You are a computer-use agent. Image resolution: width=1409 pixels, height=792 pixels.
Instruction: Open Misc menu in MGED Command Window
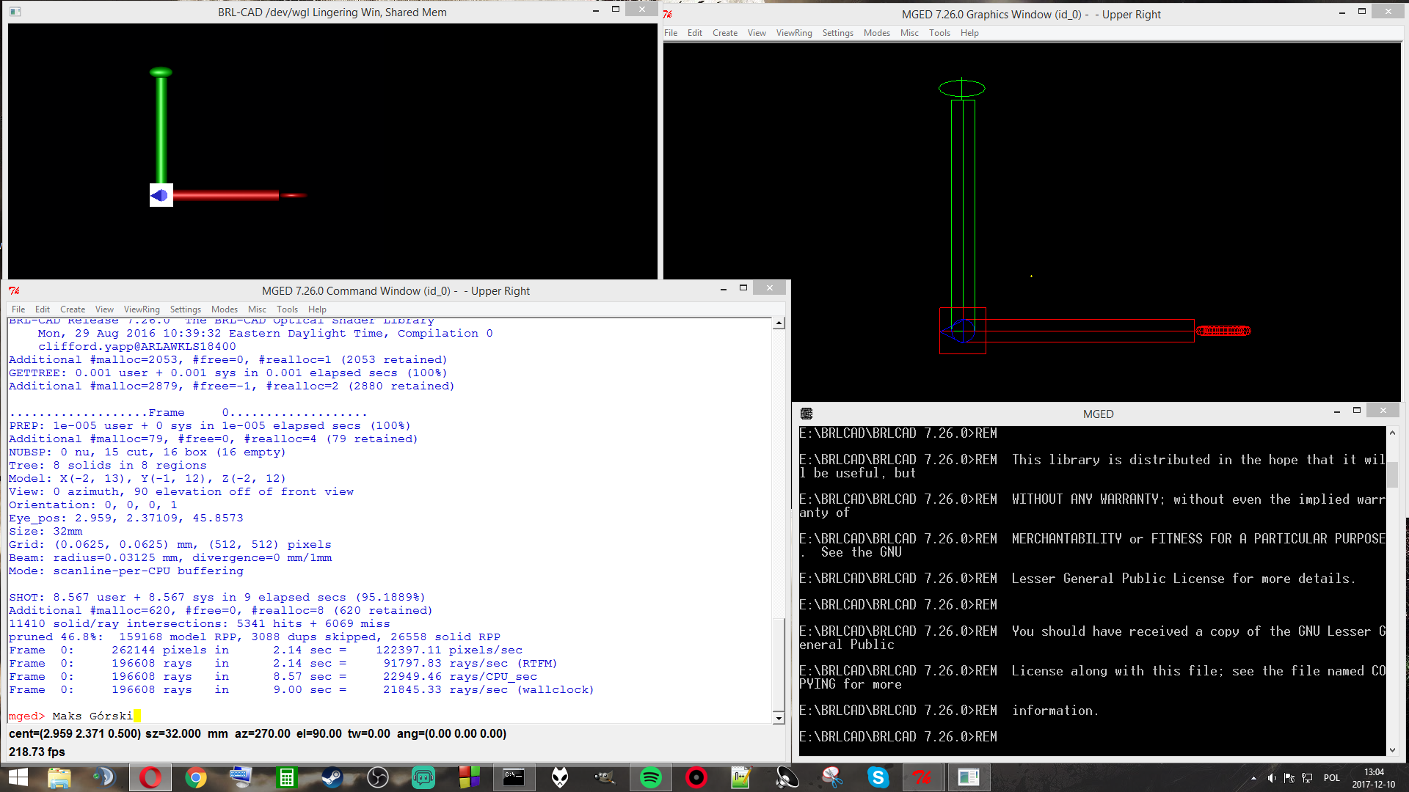click(257, 309)
